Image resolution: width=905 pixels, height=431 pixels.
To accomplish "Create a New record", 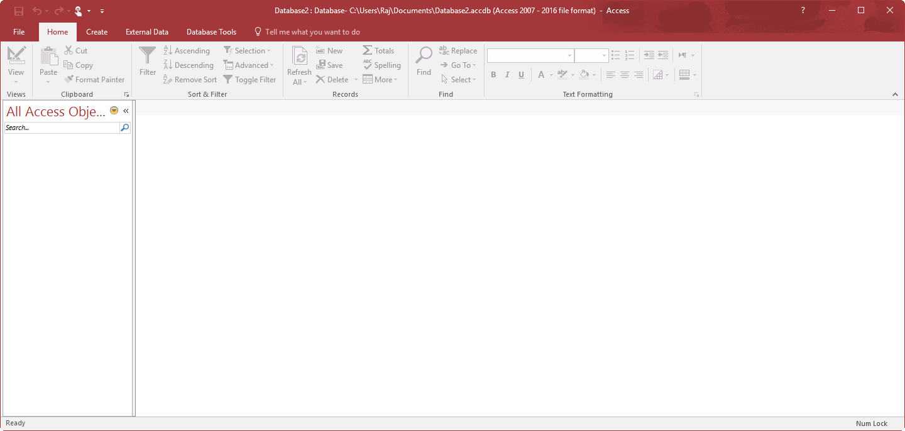I will coord(329,51).
